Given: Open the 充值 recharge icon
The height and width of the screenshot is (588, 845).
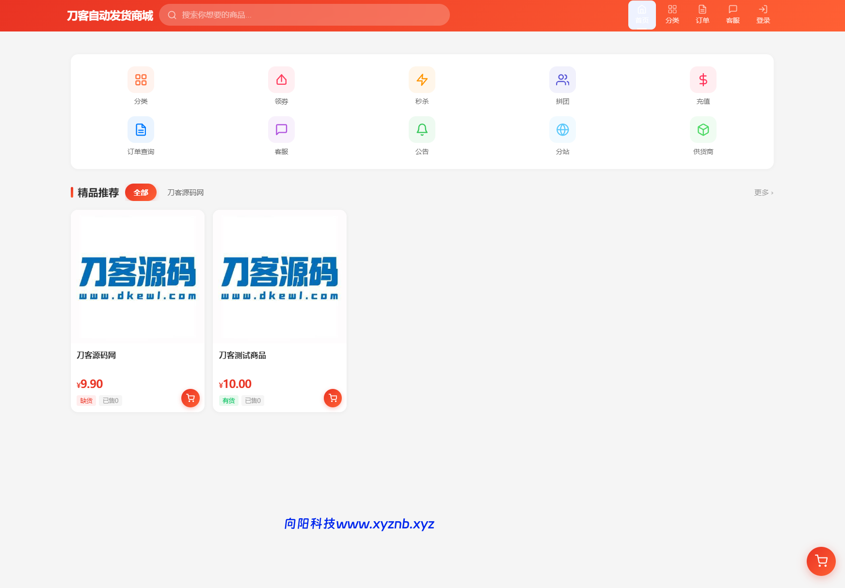Looking at the screenshot, I should click(702, 79).
